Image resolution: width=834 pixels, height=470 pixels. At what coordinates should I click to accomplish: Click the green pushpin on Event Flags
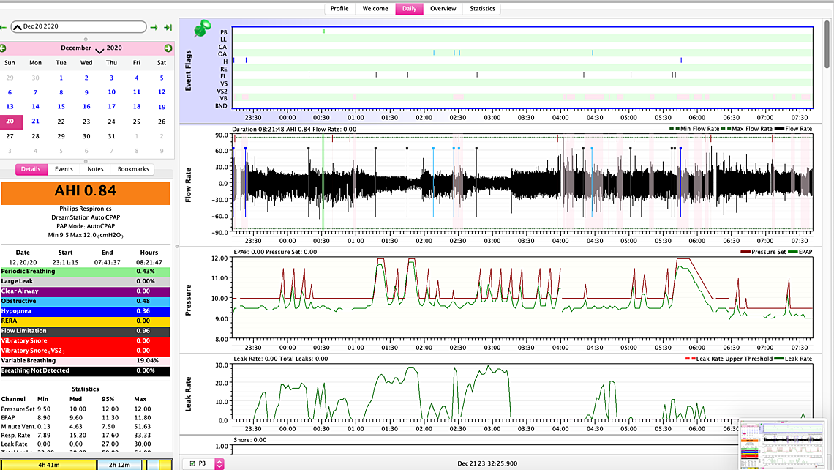pyautogui.click(x=202, y=29)
